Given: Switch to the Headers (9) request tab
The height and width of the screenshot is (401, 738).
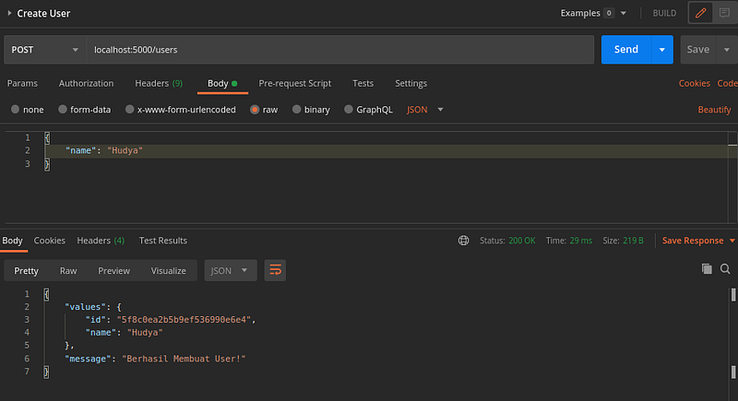Looking at the screenshot, I should click(x=159, y=83).
